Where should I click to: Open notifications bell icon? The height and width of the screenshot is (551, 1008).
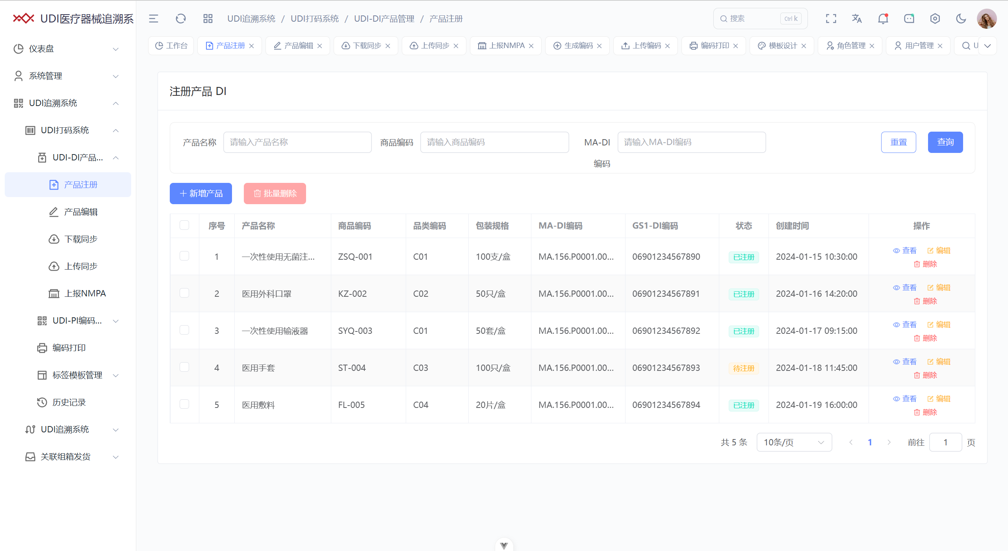[x=883, y=19]
